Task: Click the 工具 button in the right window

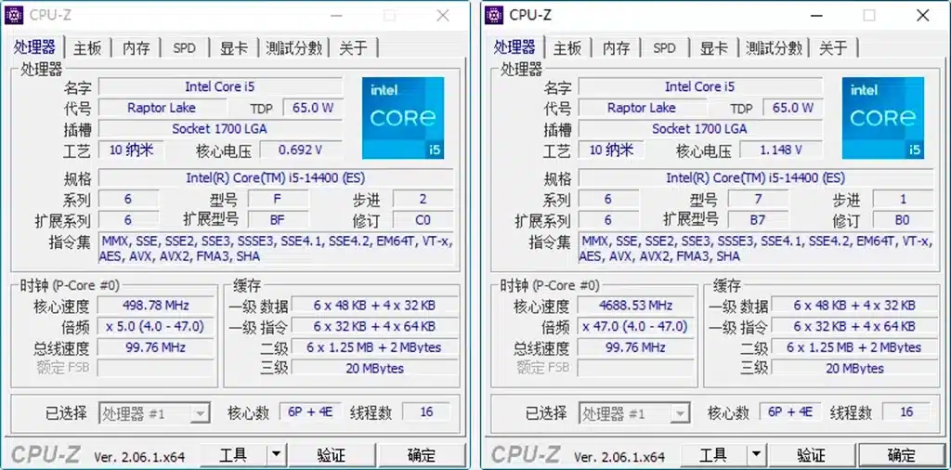Action: tap(713, 454)
